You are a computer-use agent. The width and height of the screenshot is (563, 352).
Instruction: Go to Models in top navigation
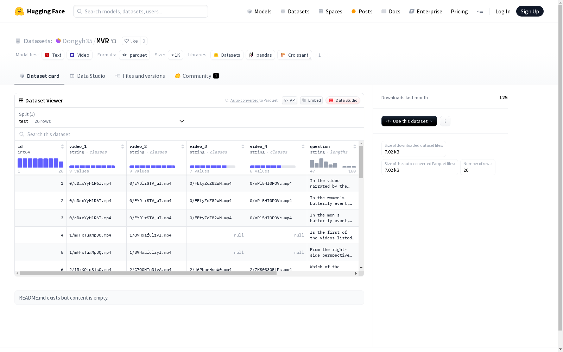click(259, 11)
